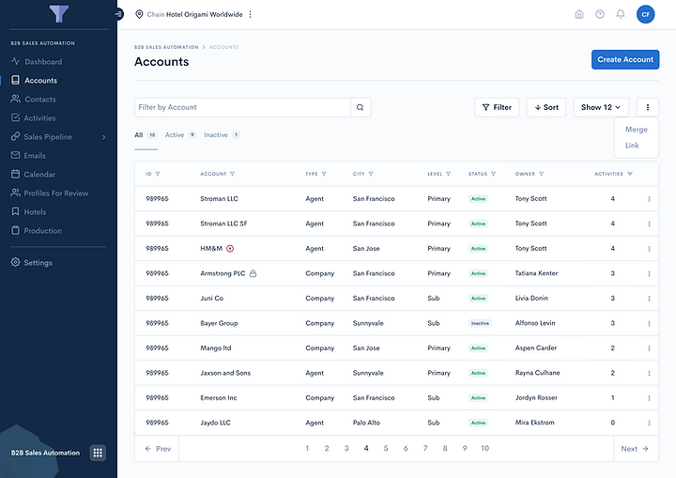676x478 pixels.
Task: Open row actions for Emerson Inc
Action: pyautogui.click(x=649, y=398)
